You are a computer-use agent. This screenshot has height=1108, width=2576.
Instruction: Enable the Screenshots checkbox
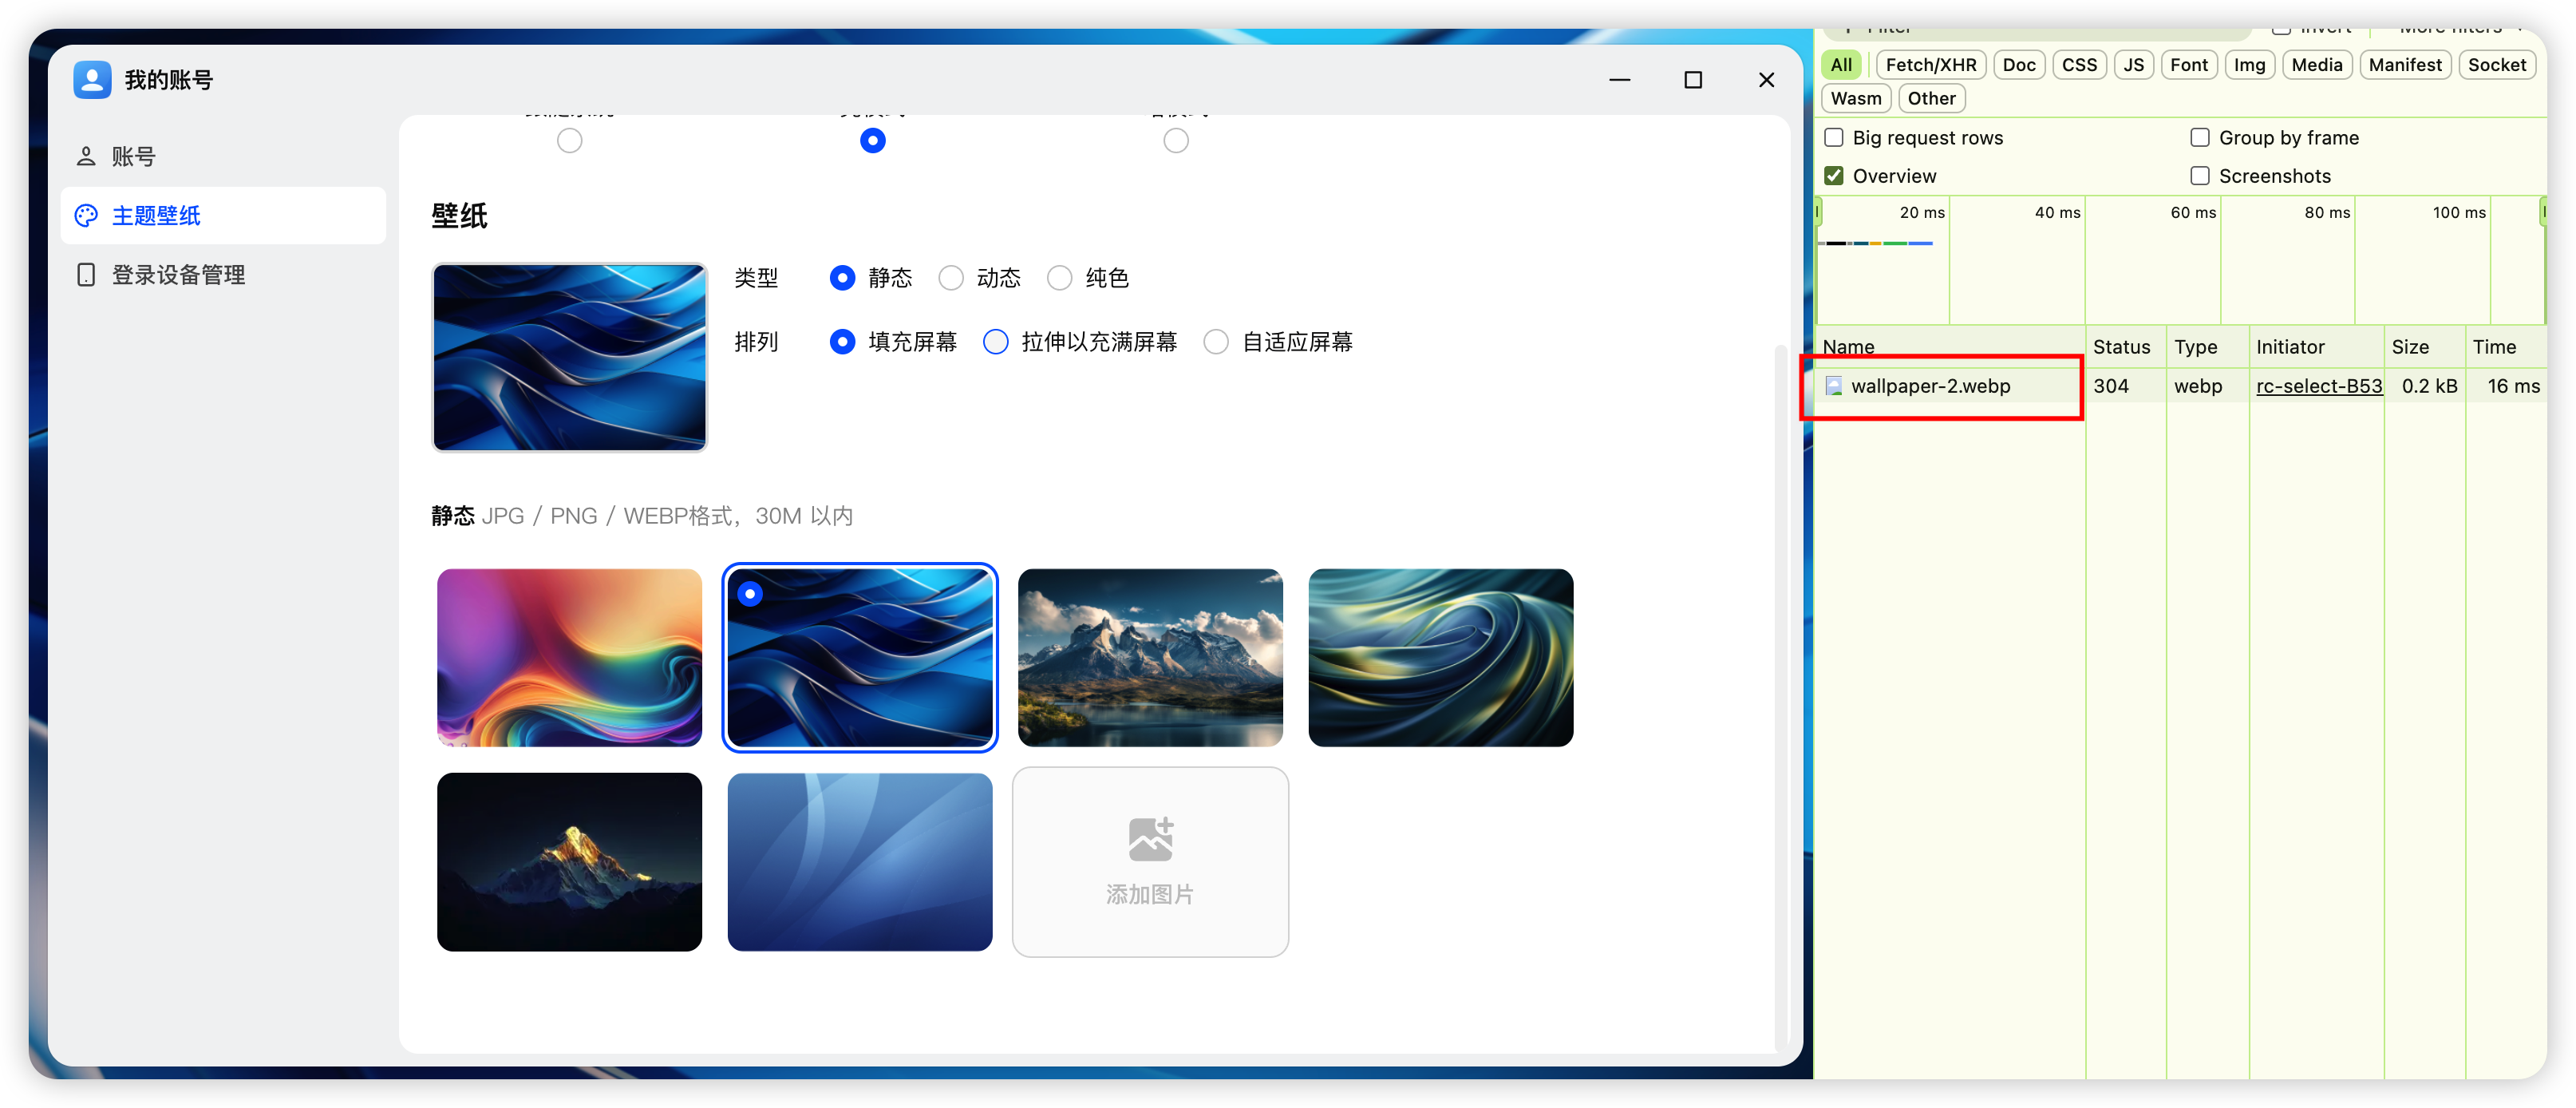[x=2200, y=176]
